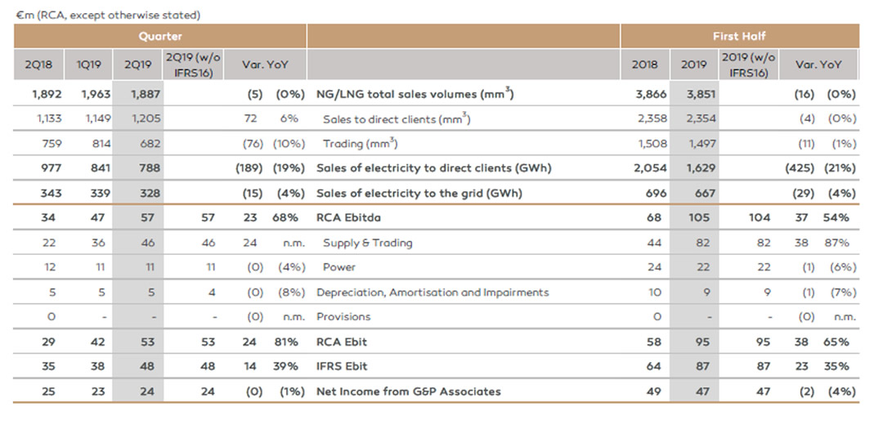Click the Trading (mm³) row label

[x=361, y=143]
